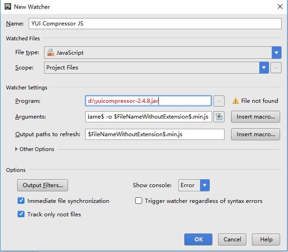The height and width of the screenshot is (252, 288).
Task: Open Scope editor with ellipsis button
Action: coord(276,68)
